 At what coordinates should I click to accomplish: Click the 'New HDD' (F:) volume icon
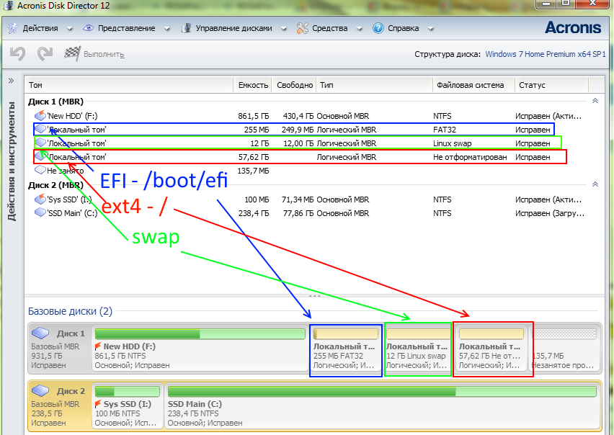pyautogui.click(x=40, y=115)
